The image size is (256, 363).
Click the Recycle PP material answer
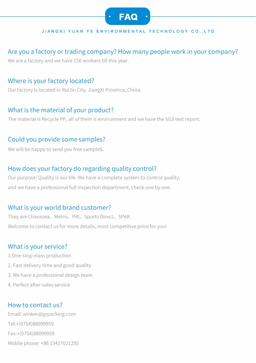pyautogui.click(x=104, y=119)
